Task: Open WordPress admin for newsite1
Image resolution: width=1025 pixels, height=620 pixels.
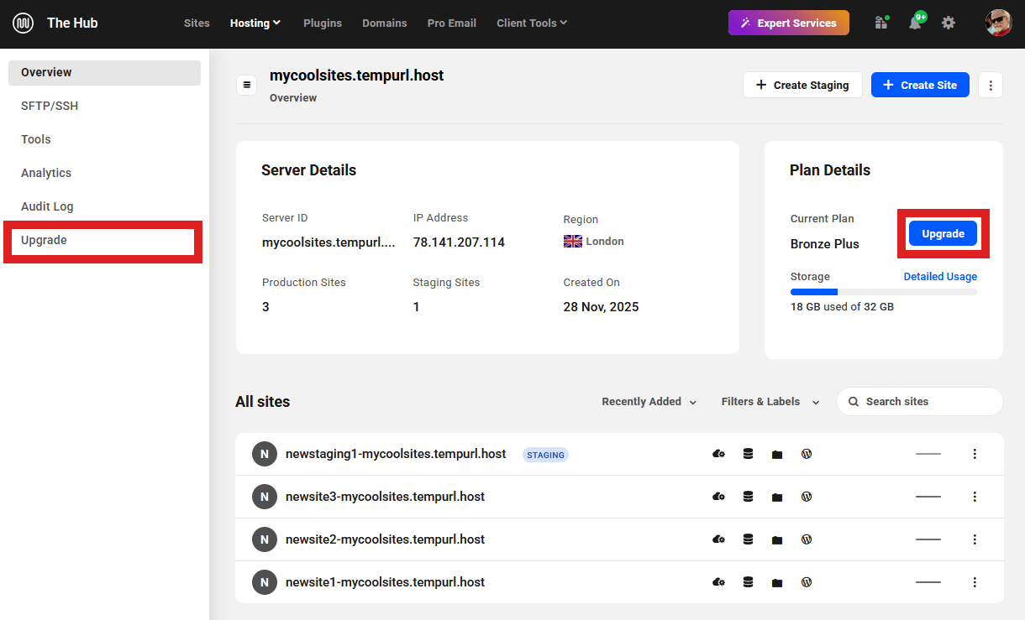Action: (807, 582)
